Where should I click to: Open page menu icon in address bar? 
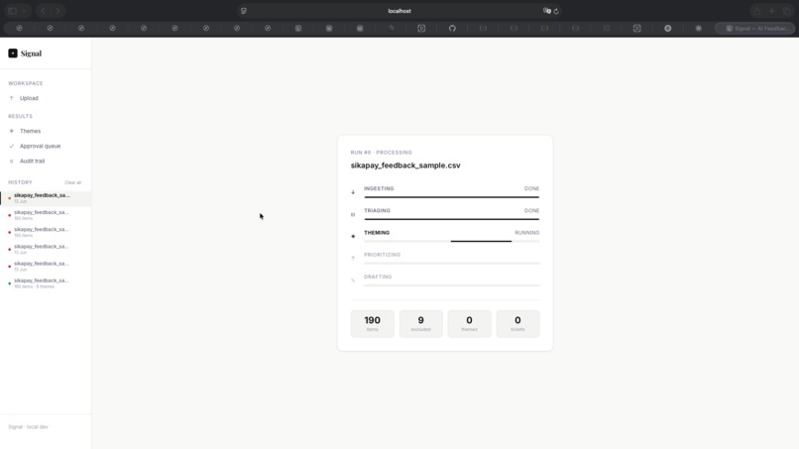click(244, 11)
